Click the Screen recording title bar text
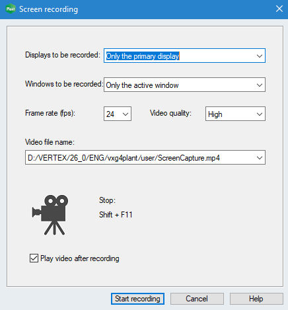 click(48, 9)
